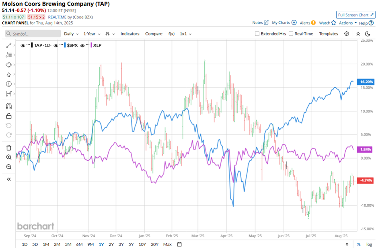Select the numbered circle marker tool
The image size is (378, 248).
click(9, 84)
